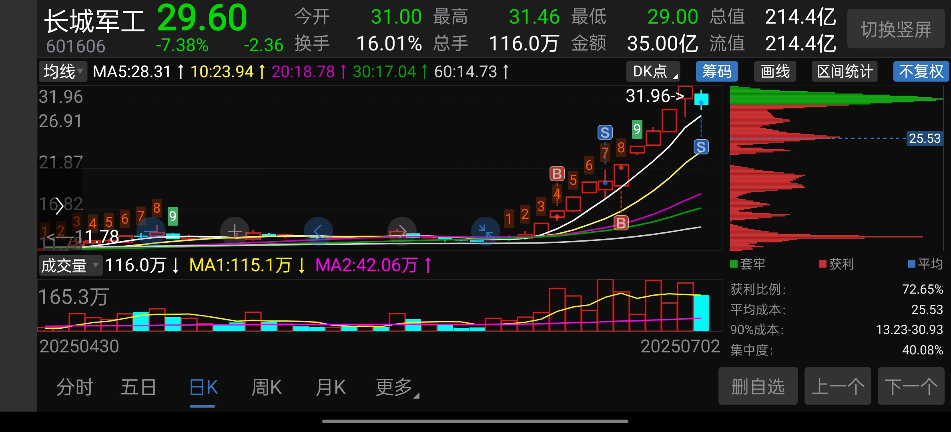Open the 更多 period options
The image size is (951, 432).
click(x=397, y=387)
